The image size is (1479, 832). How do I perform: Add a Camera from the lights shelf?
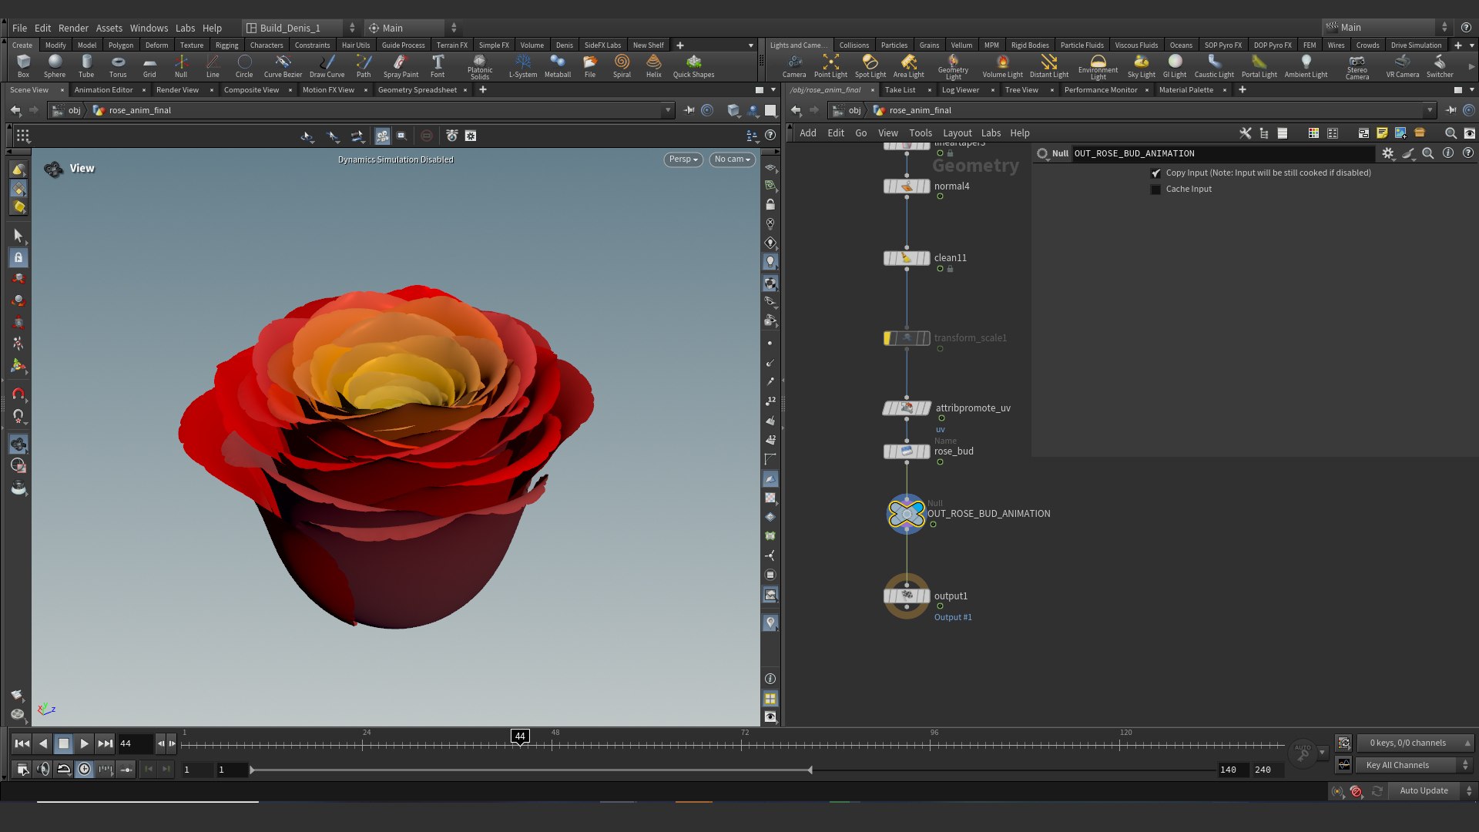(x=794, y=65)
